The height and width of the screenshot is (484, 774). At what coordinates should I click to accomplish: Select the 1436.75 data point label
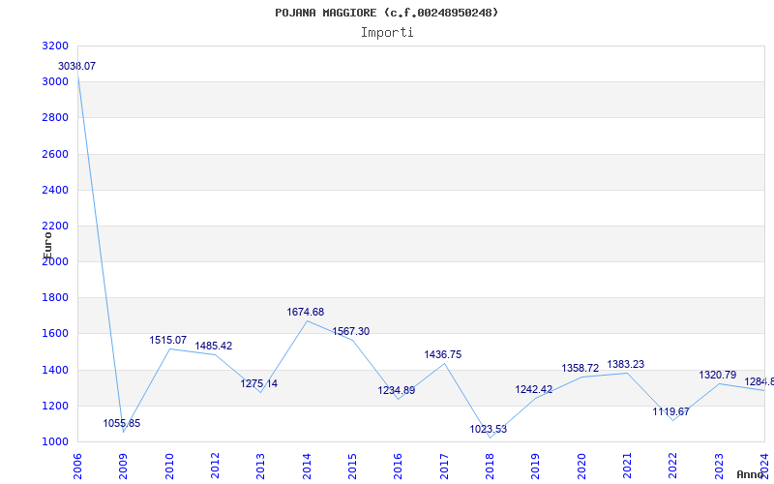pos(443,354)
